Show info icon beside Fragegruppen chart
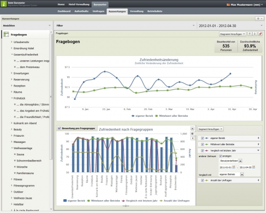 [192, 138]
